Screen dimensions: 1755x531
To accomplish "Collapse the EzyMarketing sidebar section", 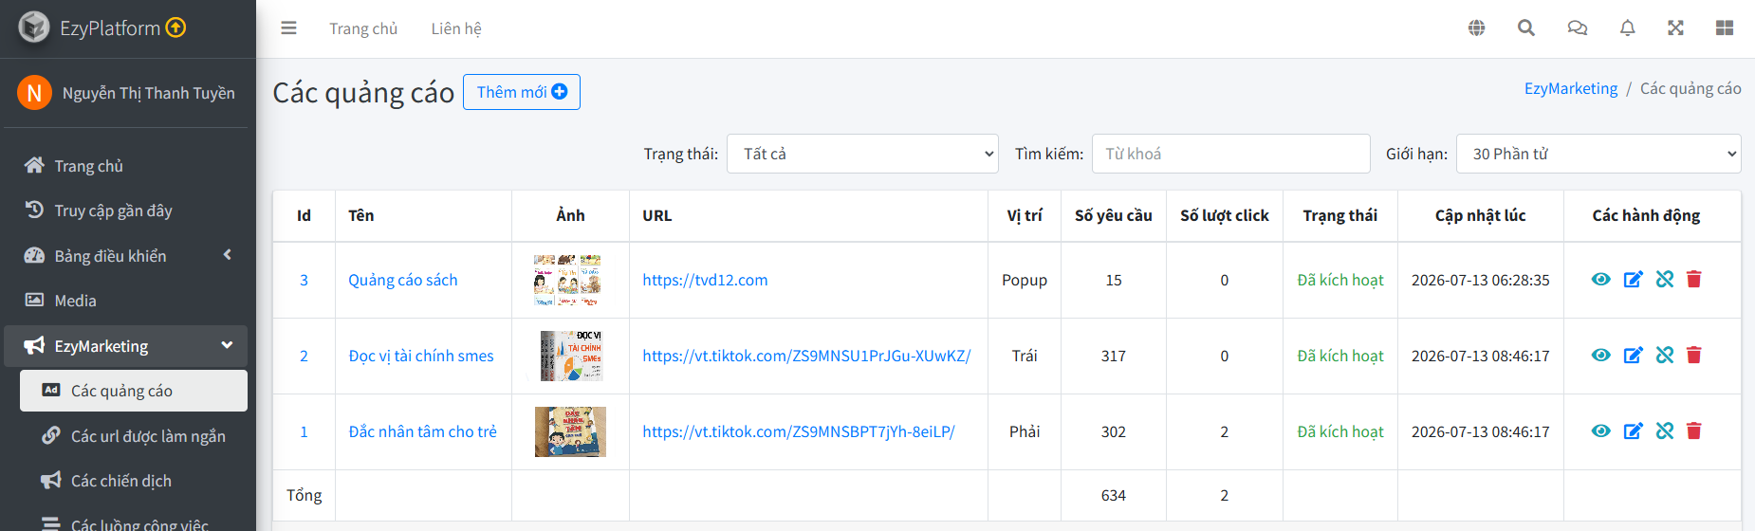I will (227, 346).
